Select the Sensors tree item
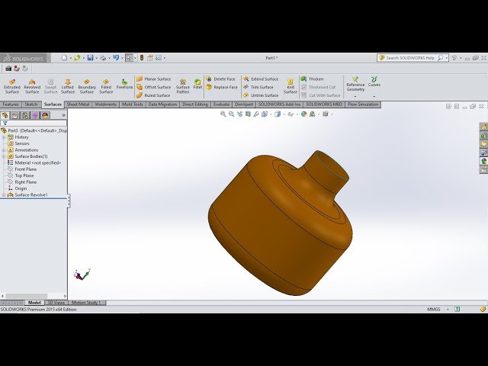Screen dimensions: 488x366 [x=22, y=143]
